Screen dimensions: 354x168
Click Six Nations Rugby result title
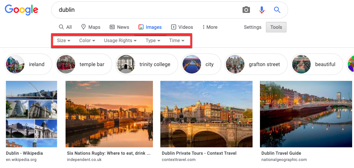108,153
